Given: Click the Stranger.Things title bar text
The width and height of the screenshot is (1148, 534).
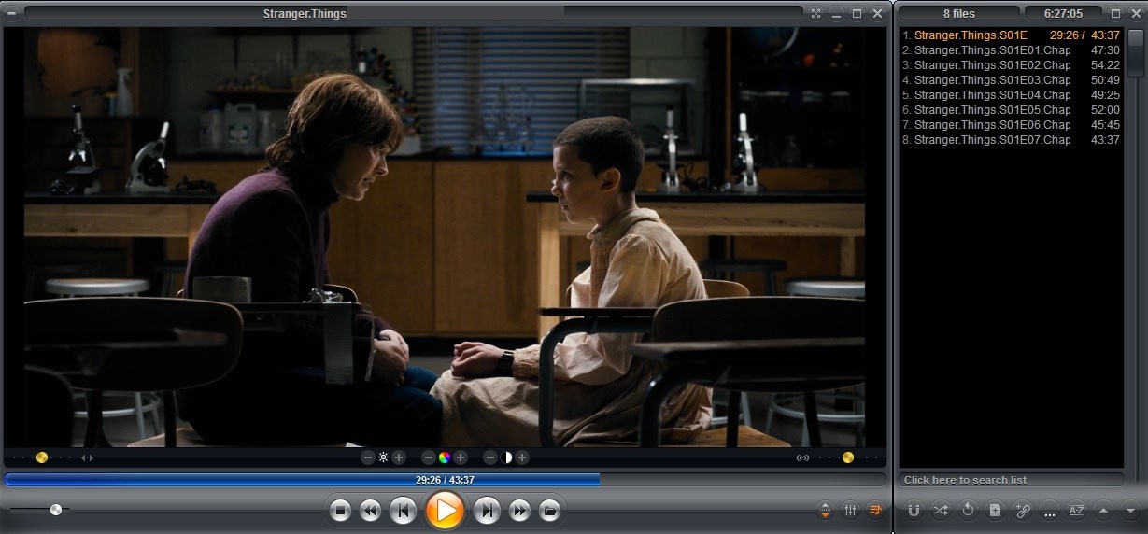Looking at the screenshot, I should (x=305, y=13).
